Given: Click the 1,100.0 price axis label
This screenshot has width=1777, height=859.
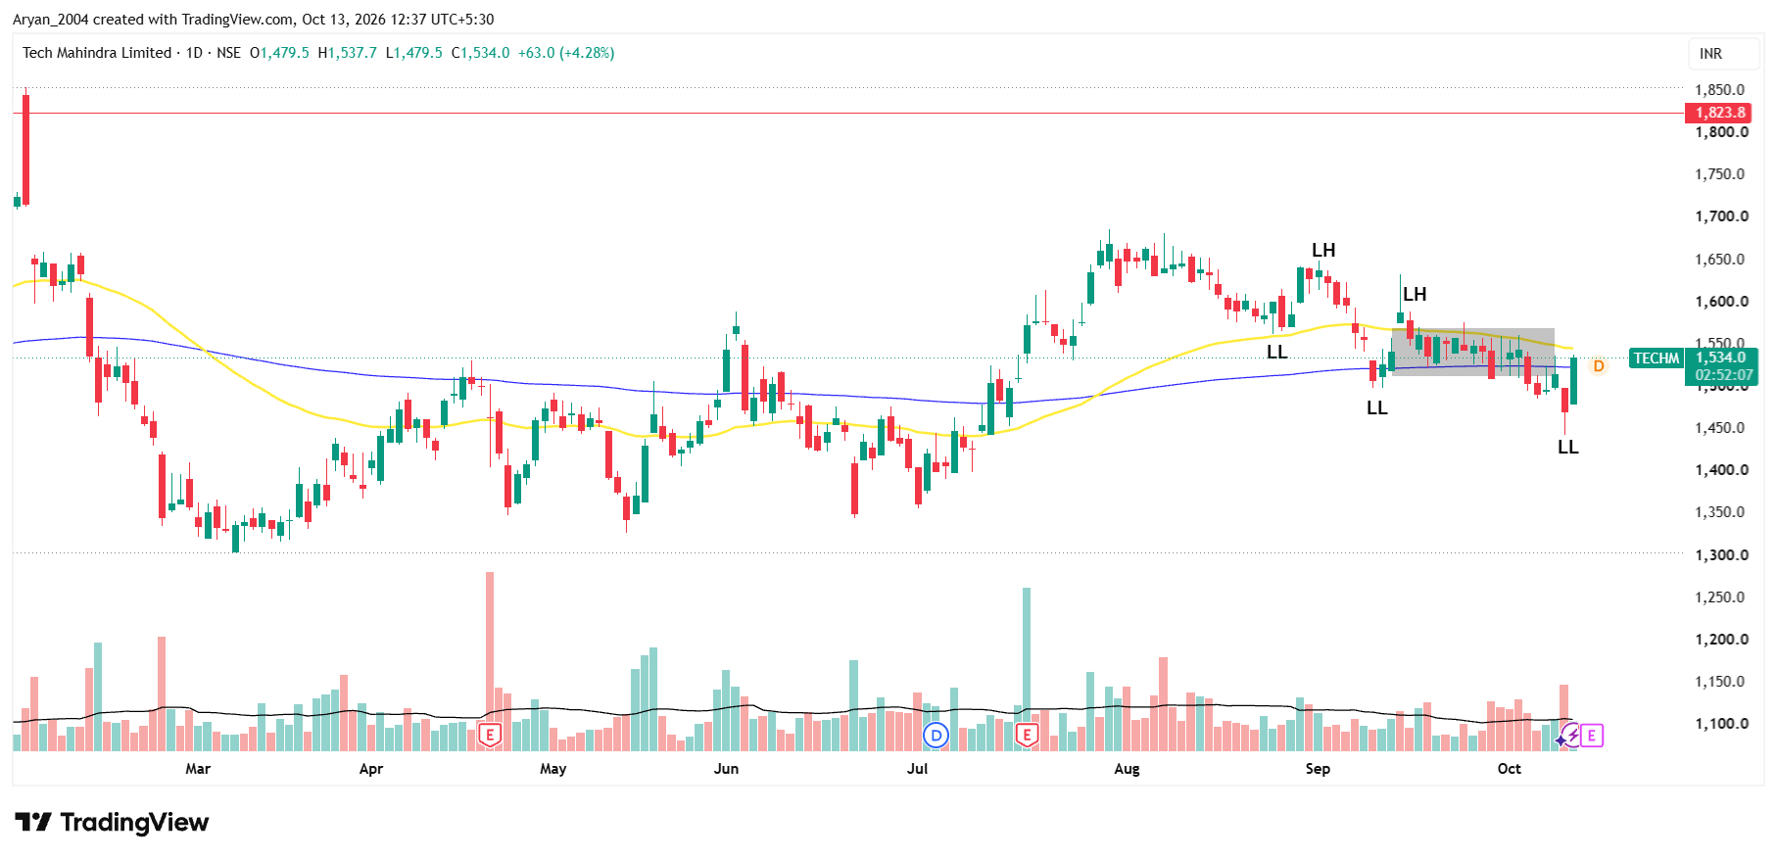Looking at the screenshot, I should point(1721,724).
